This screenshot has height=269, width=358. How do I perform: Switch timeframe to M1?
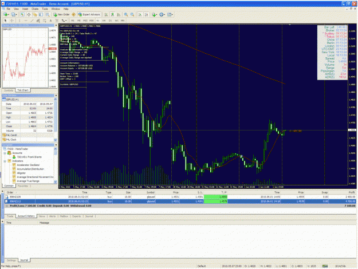click(x=73, y=21)
